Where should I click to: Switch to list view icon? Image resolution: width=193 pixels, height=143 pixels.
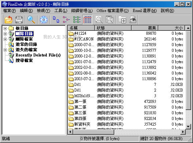(x=77, y=20)
